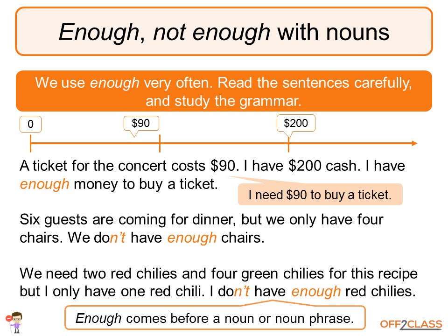Select the $200 cash label

point(296,123)
